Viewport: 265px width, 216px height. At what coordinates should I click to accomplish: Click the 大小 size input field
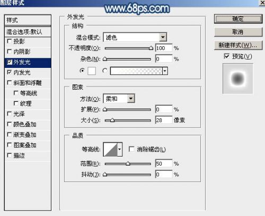[x=164, y=120]
